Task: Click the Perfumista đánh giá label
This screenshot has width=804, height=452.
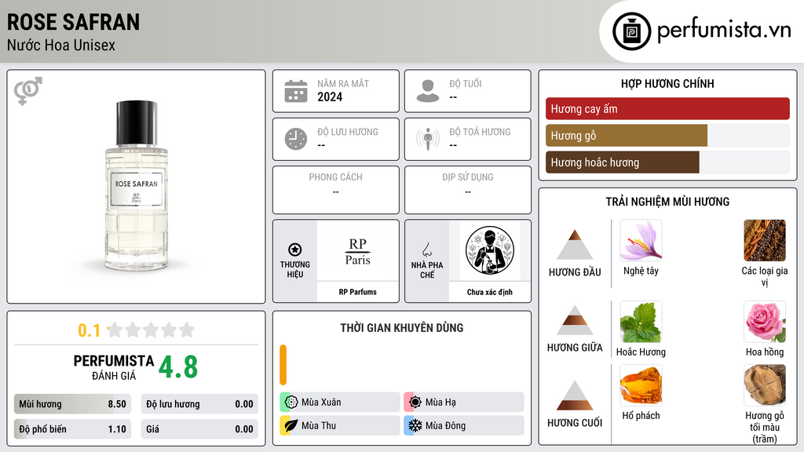Action: coord(114,367)
